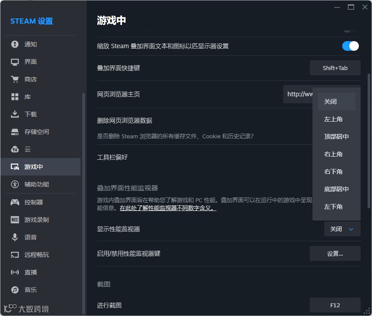This screenshot has height=316, width=372.
Task: Choose 关闭 in the position dropdown list
Action: point(337,102)
